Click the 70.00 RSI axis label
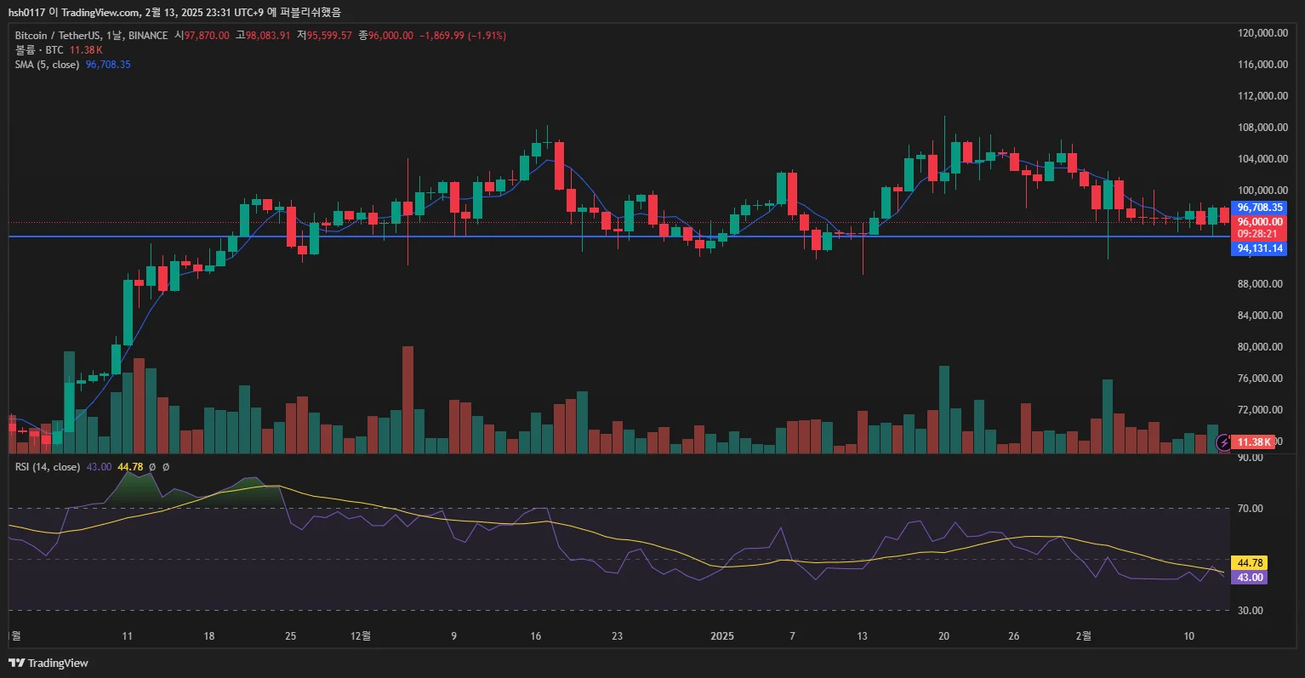This screenshot has height=678, width=1305. 1250,509
